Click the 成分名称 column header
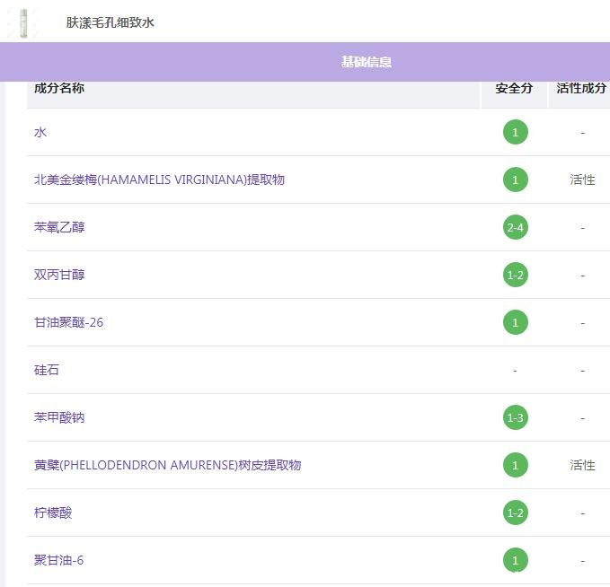Screen dimensions: 610x587 (60, 89)
